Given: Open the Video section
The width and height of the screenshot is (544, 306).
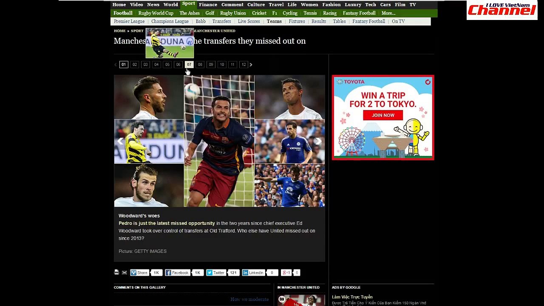Looking at the screenshot, I should (x=136, y=5).
